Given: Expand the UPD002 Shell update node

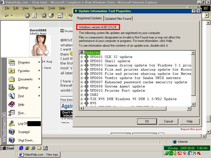Looking at the screenshot, I should click(81, 61).
